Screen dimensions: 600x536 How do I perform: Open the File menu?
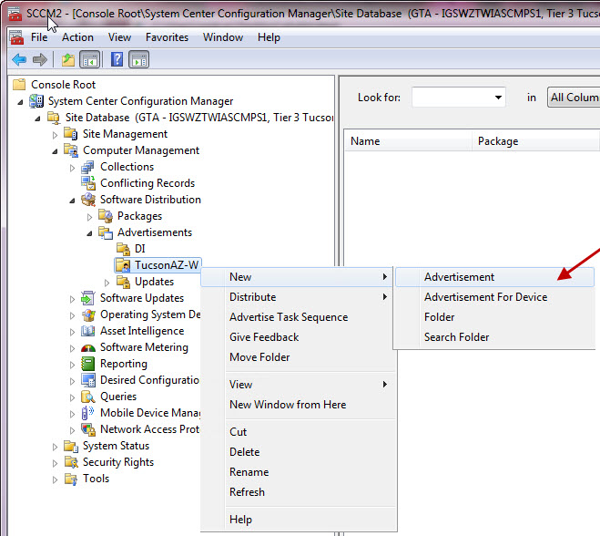pyautogui.click(x=39, y=37)
